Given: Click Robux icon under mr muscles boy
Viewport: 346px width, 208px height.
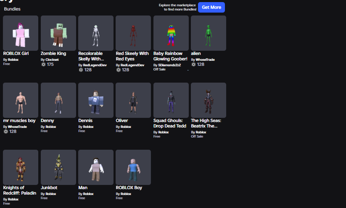Looking at the screenshot, I should 6,132.
